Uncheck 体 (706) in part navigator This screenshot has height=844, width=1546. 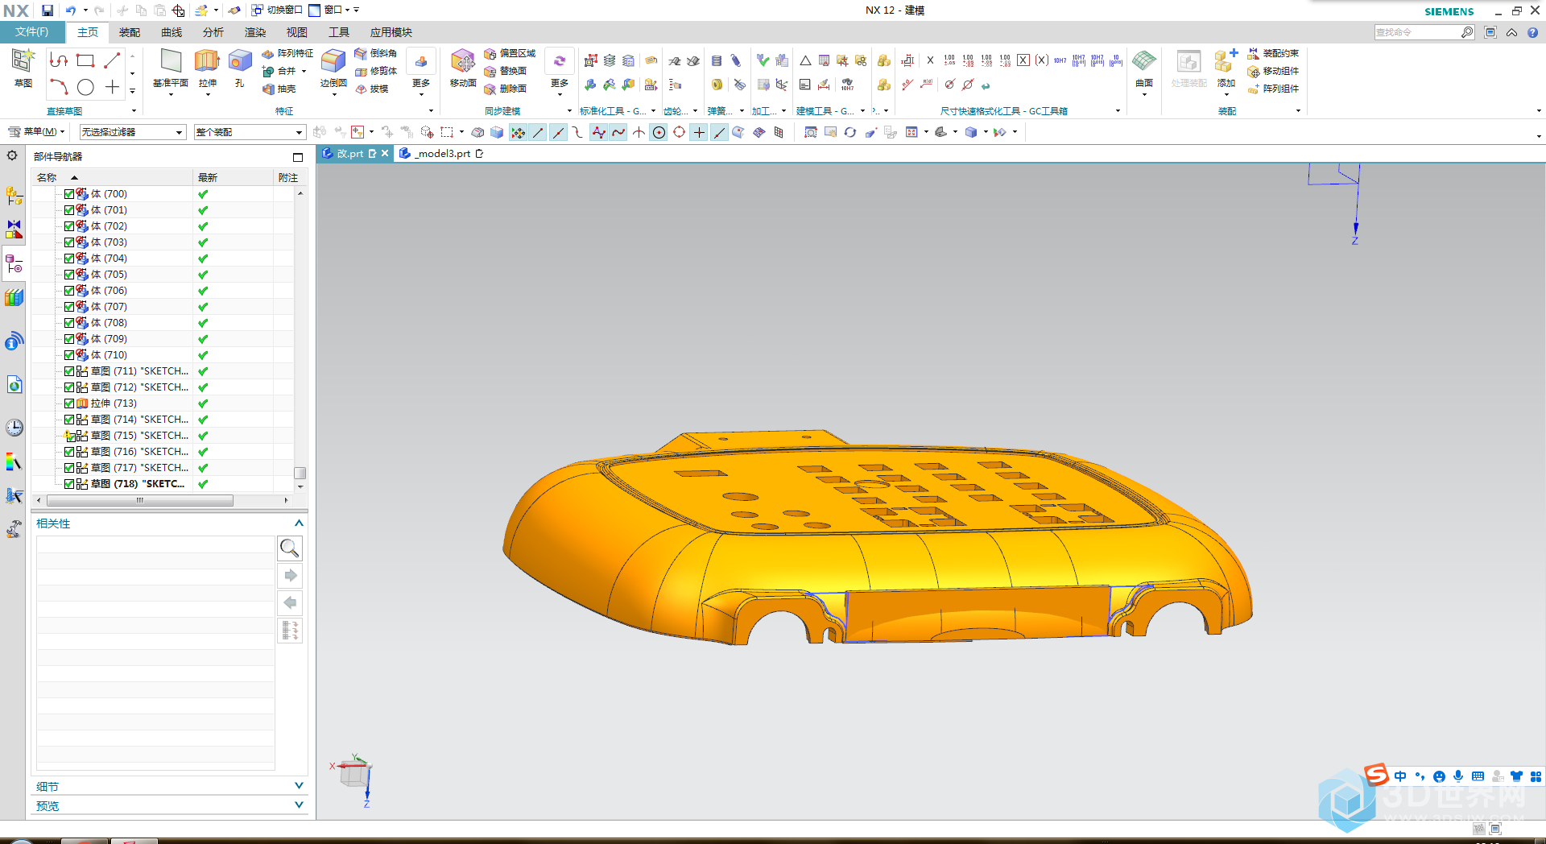click(x=69, y=291)
